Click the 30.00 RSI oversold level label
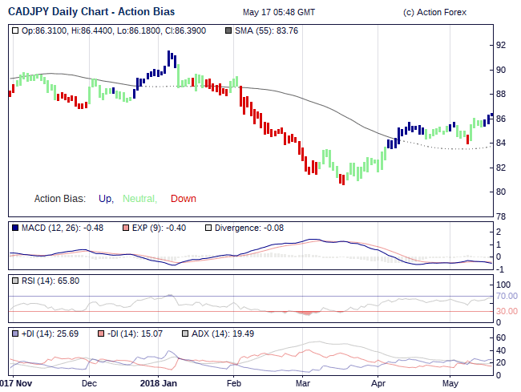This screenshot has height=392, width=521. (507, 311)
